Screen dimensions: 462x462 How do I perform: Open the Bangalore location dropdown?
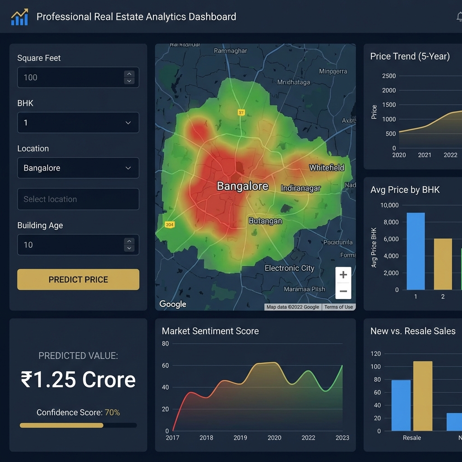(x=78, y=167)
